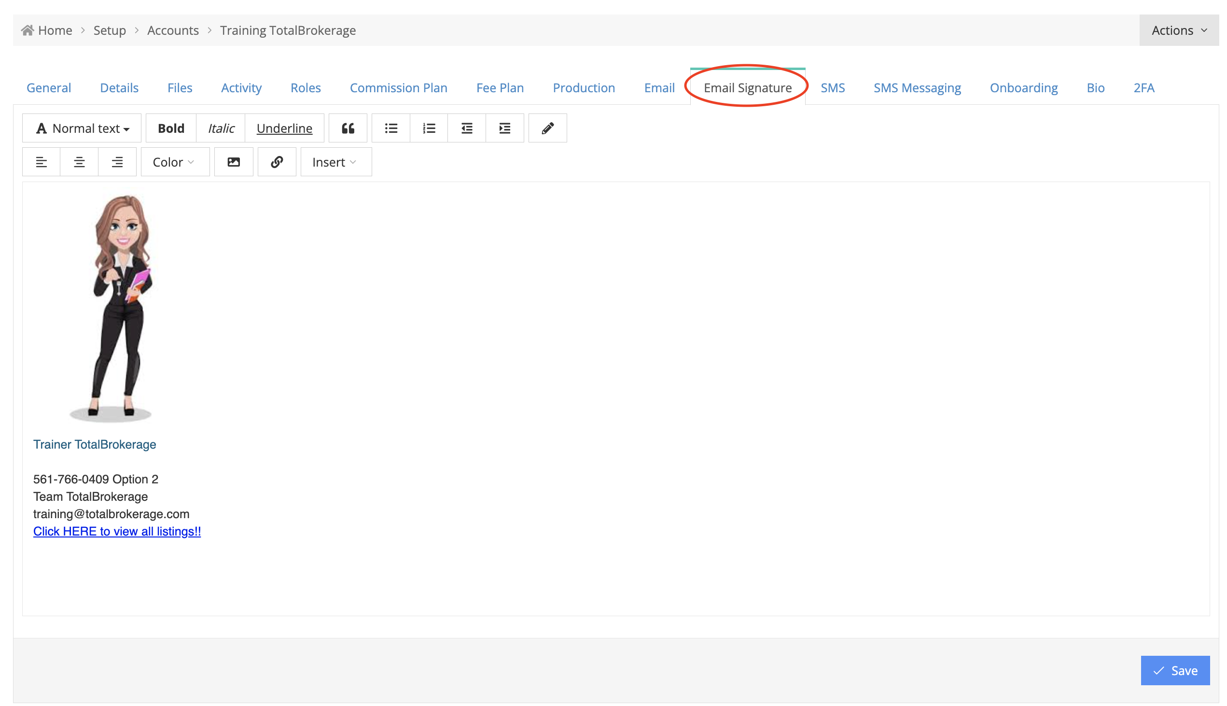Open the Color dropdown
This screenshot has width=1227, height=706.
[x=174, y=162]
